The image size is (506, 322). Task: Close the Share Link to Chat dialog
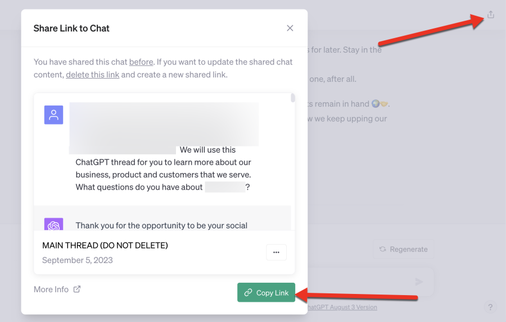click(290, 29)
